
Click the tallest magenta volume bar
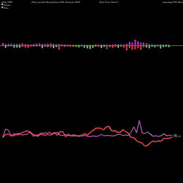(135, 43)
